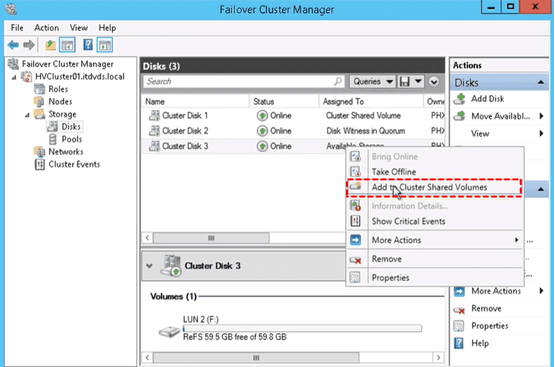Click Move Available Storage action

click(500, 116)
